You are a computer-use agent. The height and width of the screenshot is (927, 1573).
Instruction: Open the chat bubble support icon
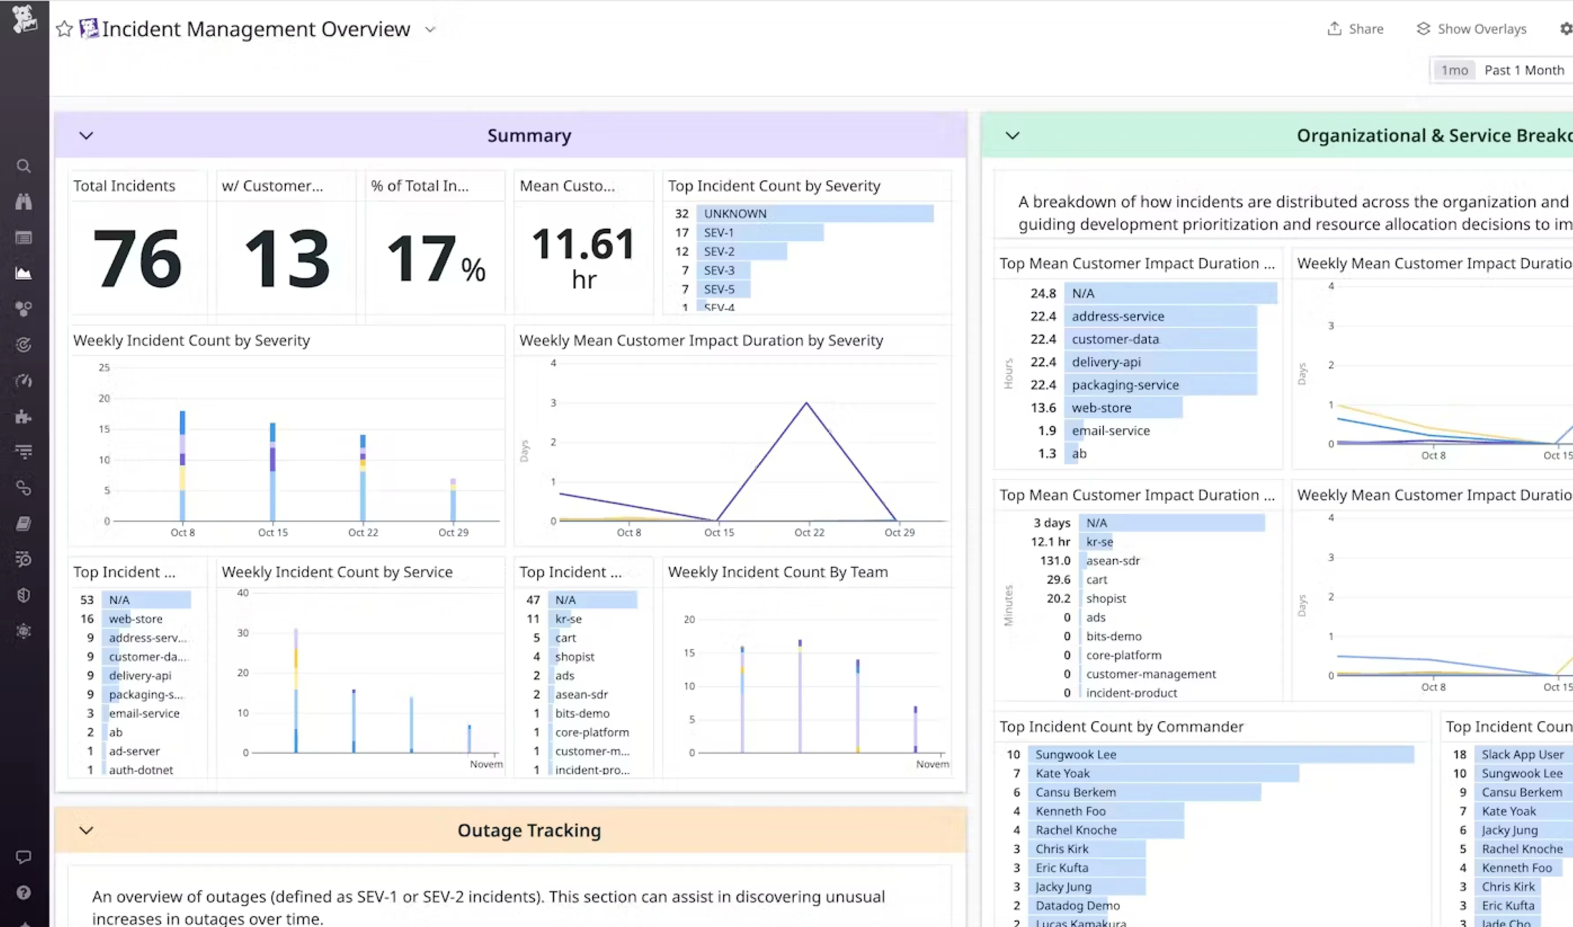pos(24,857)
